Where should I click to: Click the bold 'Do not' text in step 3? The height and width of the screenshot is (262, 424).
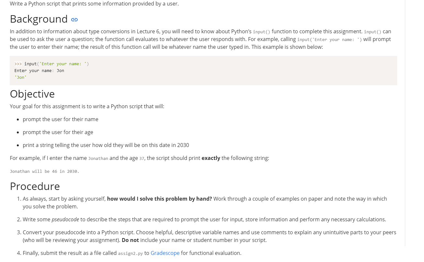[130, 240]
